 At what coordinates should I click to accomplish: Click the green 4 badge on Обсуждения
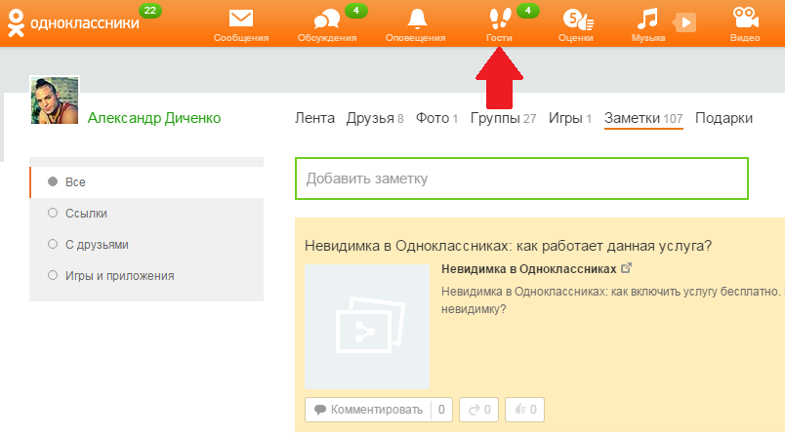coord(356,11)
